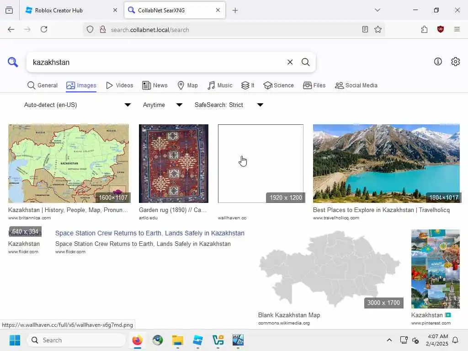Submit search with magnifier button
The width and height of the screenshot is (468, 351).
305,62
